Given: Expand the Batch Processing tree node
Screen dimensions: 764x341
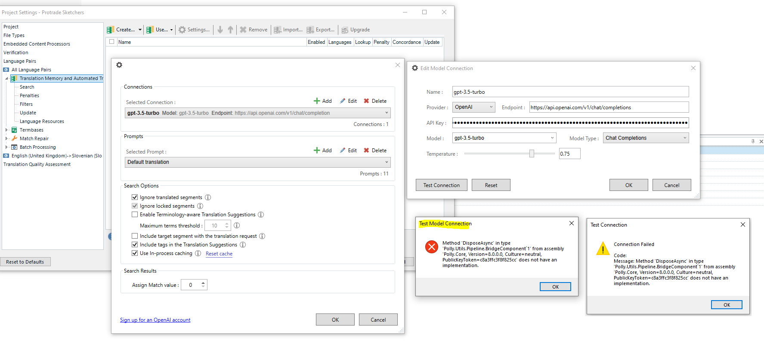Looking at the screenshot, I should pos(6,147).
